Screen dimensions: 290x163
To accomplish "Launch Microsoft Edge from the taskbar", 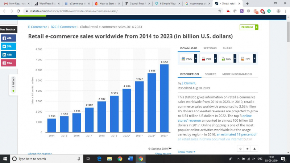I will 99,159.
